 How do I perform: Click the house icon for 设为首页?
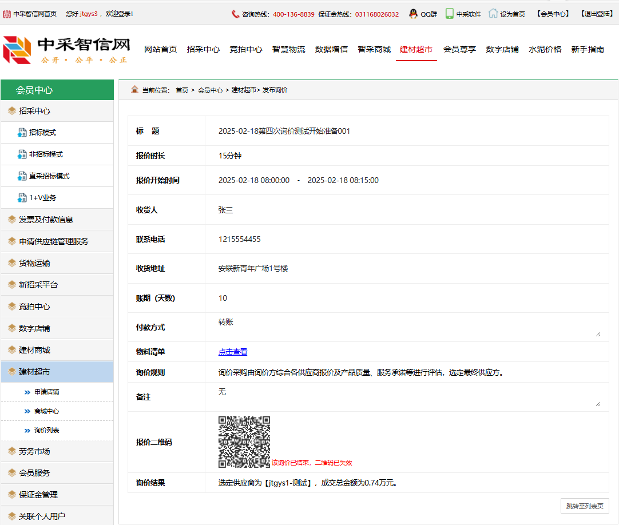(493, 14)
